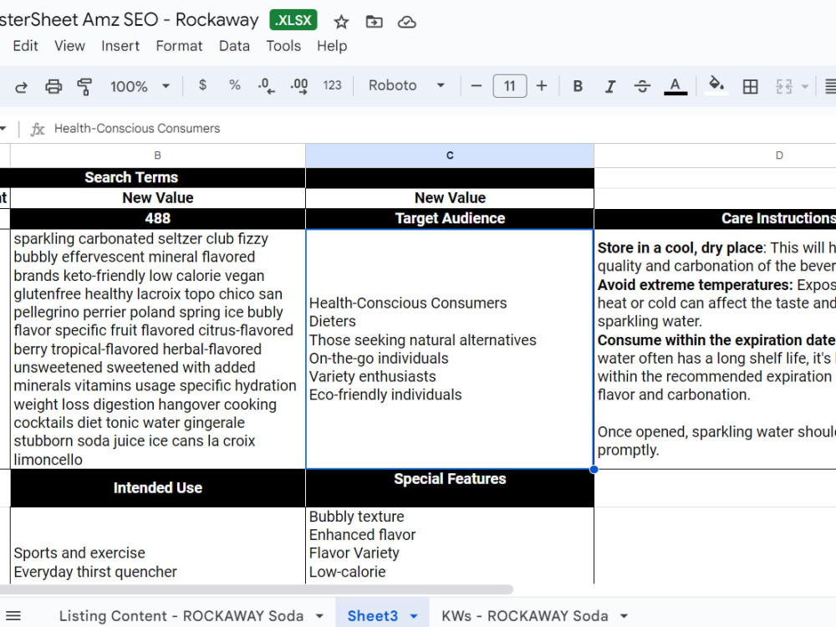Increase font size with plus
Image resolution: width=836 pixels, height=627 pixels.
pos(542,86)
